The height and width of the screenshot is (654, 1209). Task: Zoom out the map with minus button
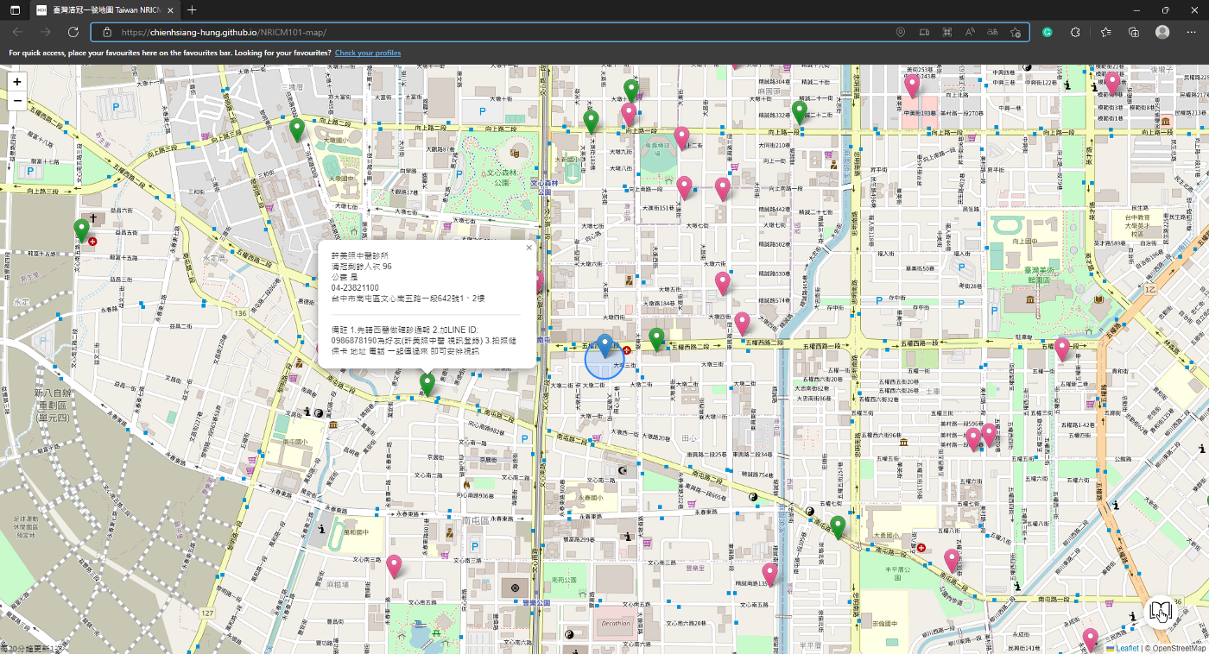[17, 101]
